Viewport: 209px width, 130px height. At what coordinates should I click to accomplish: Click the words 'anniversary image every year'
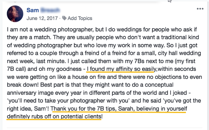[x=44, y=93]
